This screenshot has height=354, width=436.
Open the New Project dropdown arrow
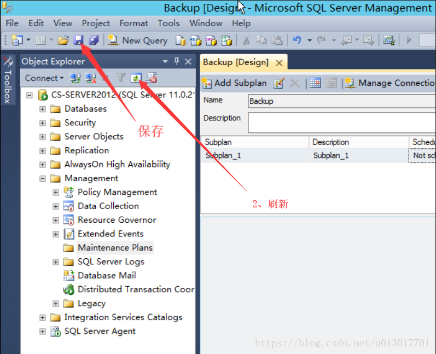click(28, 40)
